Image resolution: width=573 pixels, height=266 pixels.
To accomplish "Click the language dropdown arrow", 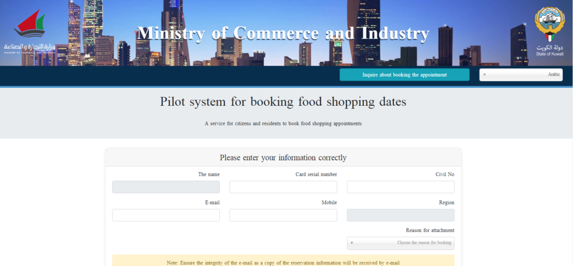I will 484,74.
